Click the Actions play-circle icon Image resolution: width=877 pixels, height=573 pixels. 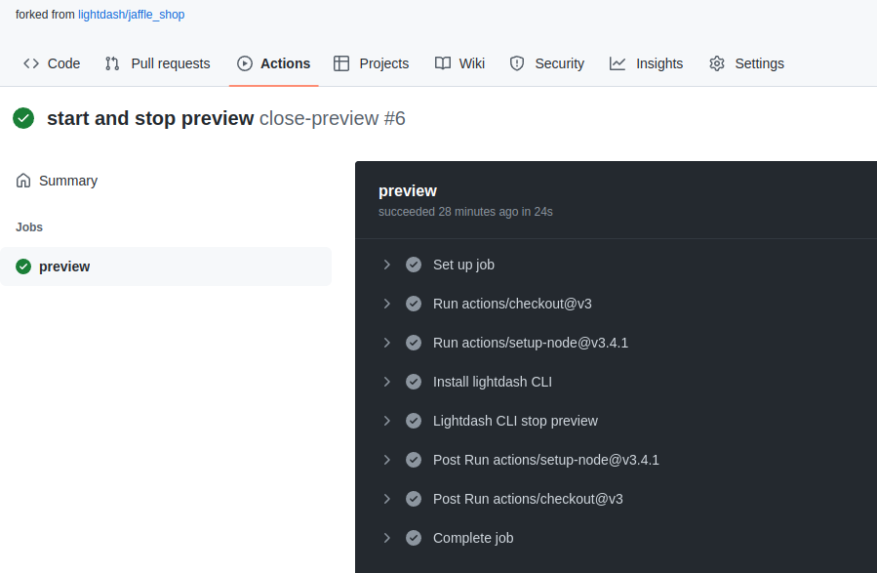243,62
